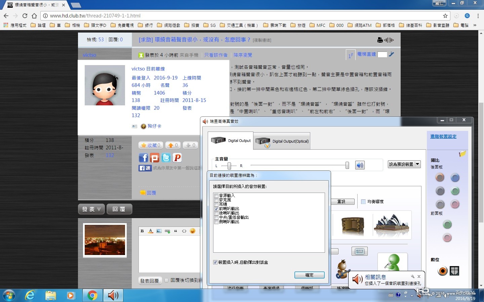Click the Twitter share icon

(166, 158)
